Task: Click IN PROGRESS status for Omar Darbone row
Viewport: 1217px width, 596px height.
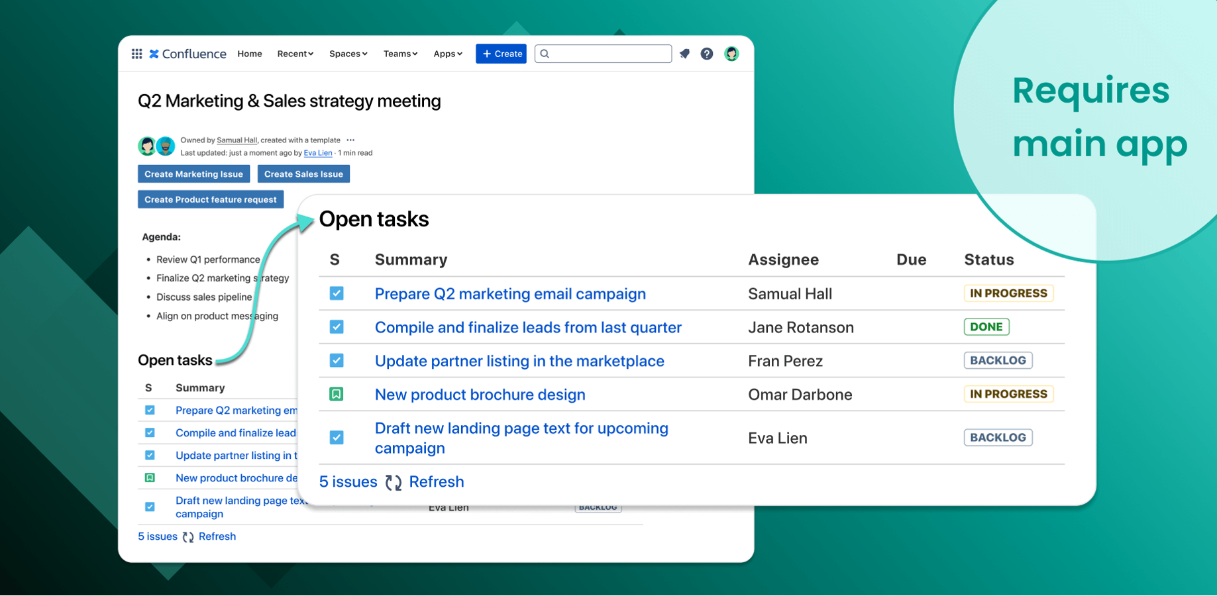Action: pos(1008,394)
